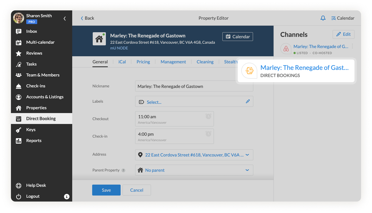This screenshot has width=372, height=213.
Task: Click the notification bell icon
Action: click(x=323, y=18)
